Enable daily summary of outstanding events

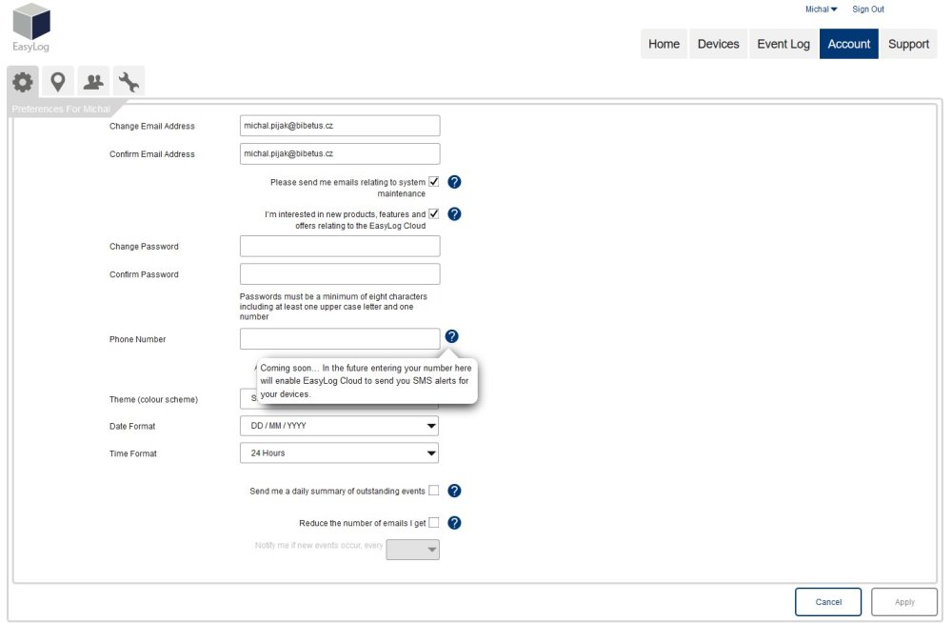[433, 491]
